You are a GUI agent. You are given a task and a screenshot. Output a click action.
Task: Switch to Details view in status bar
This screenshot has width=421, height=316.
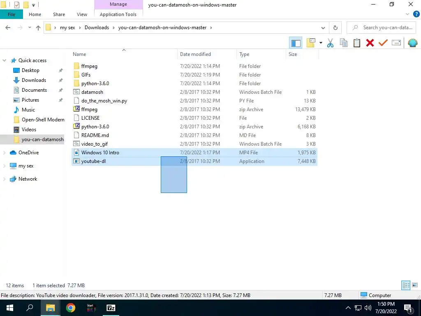tap(406, 285)
